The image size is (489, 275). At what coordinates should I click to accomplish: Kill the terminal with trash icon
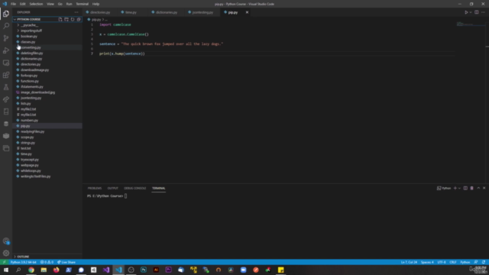tap(472, 188)
